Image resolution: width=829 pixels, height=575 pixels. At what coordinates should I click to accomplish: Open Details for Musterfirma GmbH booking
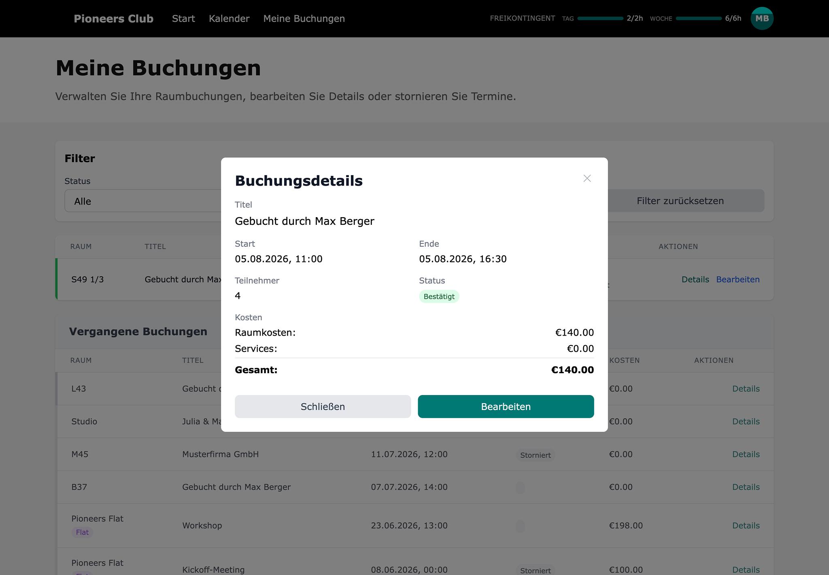click(746, 454)
